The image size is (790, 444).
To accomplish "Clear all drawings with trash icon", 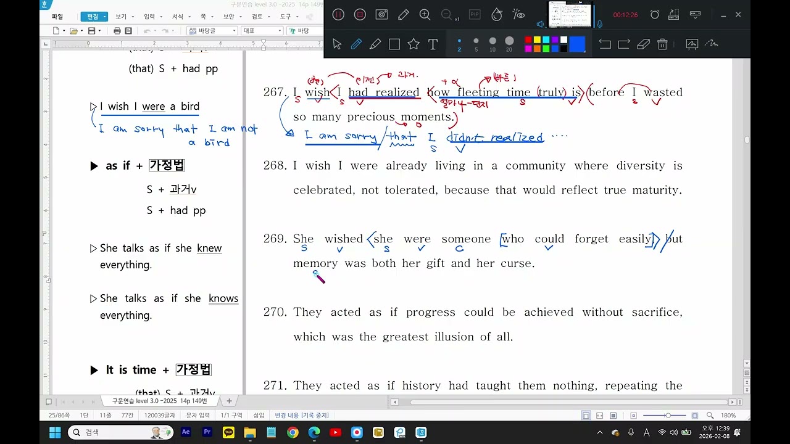I will coord(662,44).
